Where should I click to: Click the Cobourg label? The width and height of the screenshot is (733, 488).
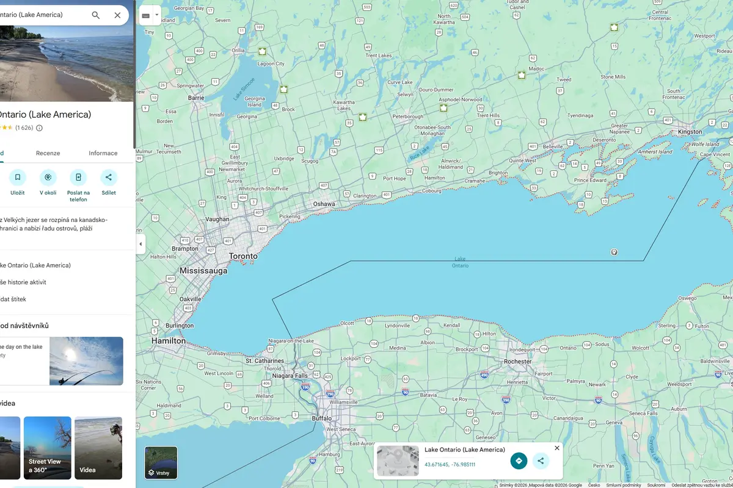pos(432,190)
